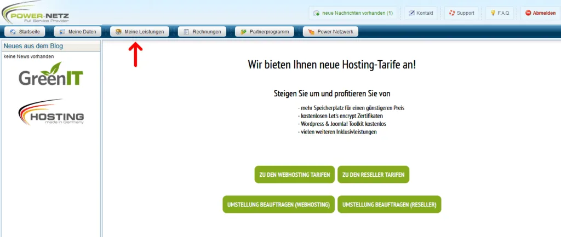Click the red Abmelden logout icon
Viewport: 561px width, 237px height.
click(527, 13)
